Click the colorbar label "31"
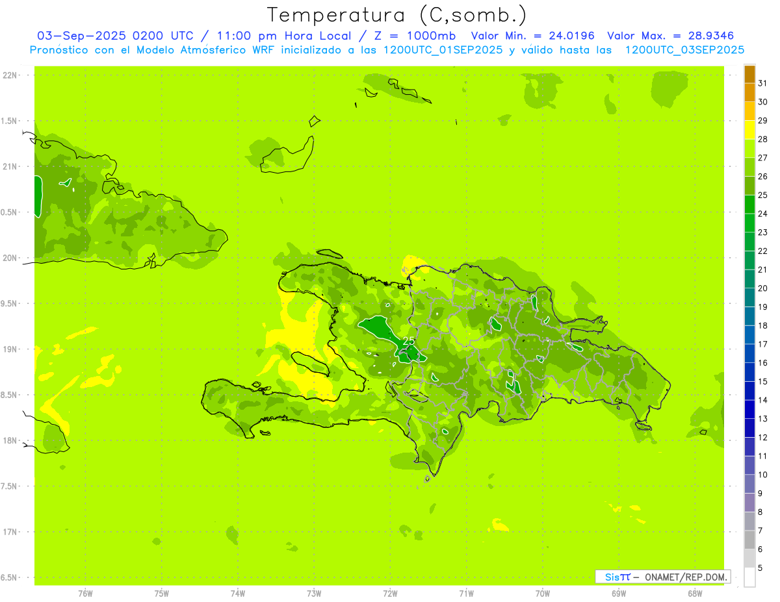 763,83
